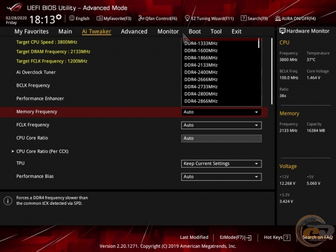Viewport: 336px width, 252px height.
Task: Open MyFavorite(F3) list icon
Action: (99, 18)
